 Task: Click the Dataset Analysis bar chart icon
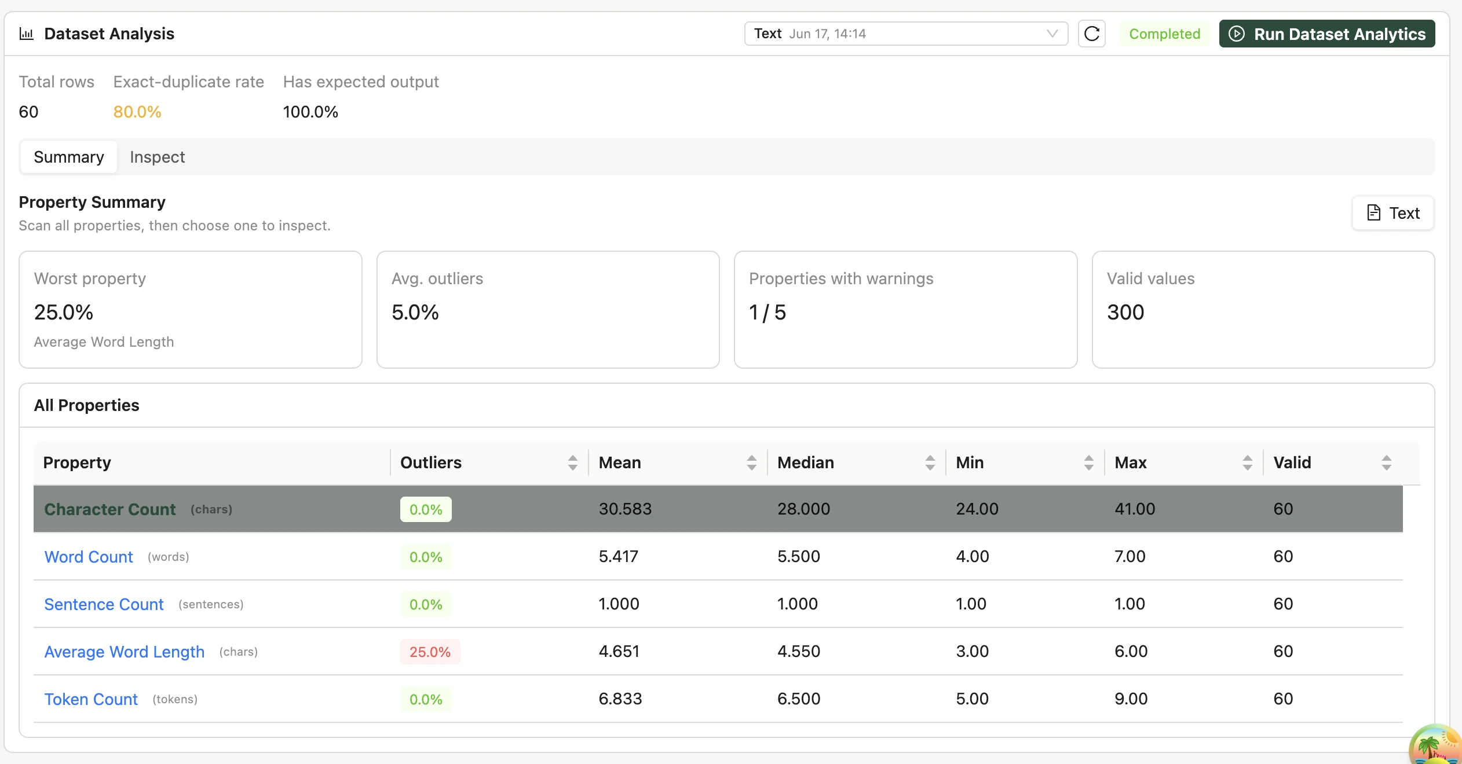tap(26, 34)
